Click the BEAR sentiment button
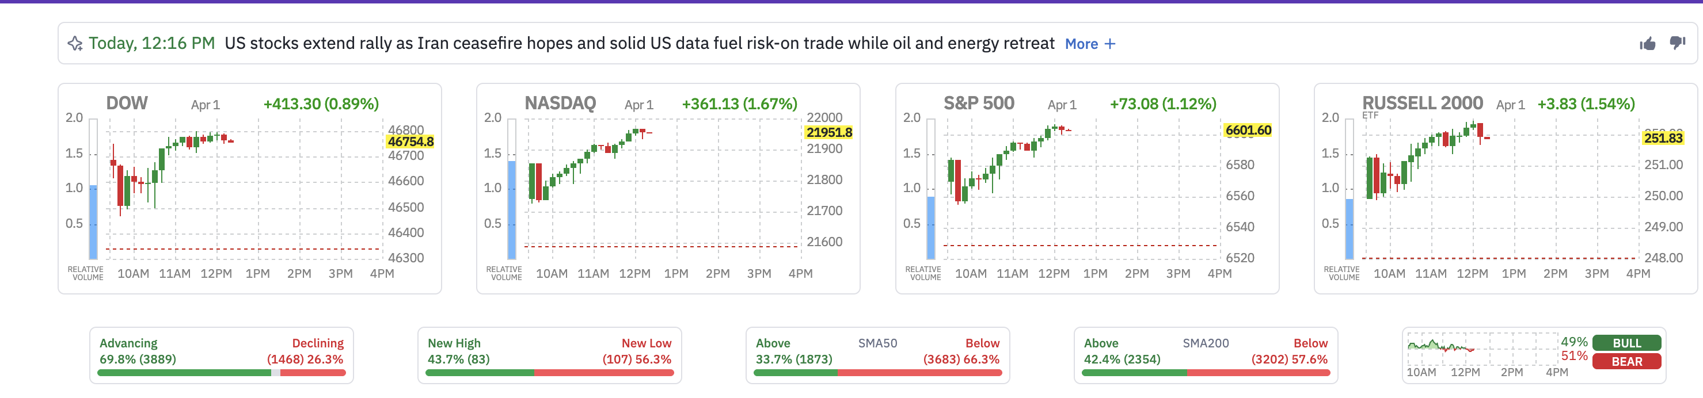 coord(1626,362)
